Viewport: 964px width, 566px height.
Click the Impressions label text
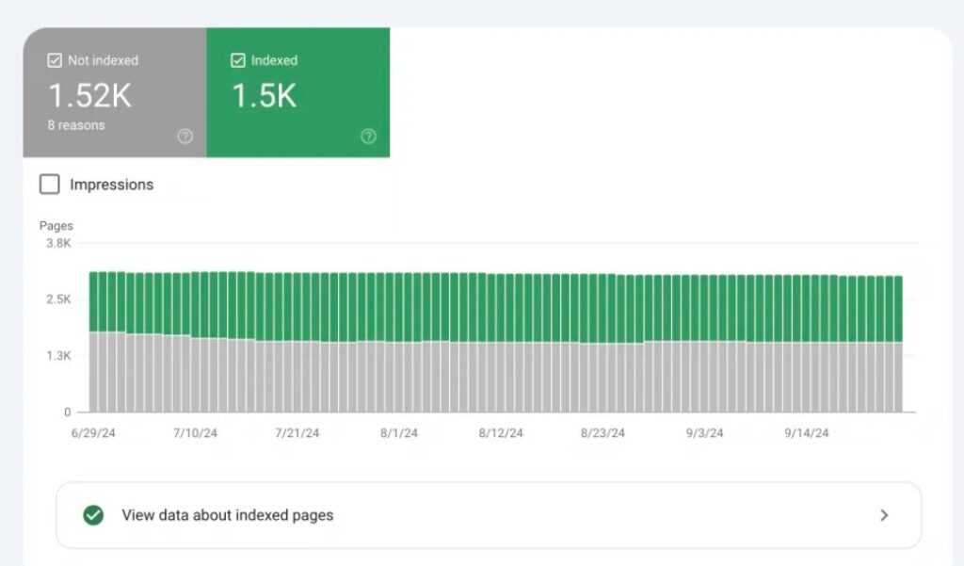tap(111, 185)
